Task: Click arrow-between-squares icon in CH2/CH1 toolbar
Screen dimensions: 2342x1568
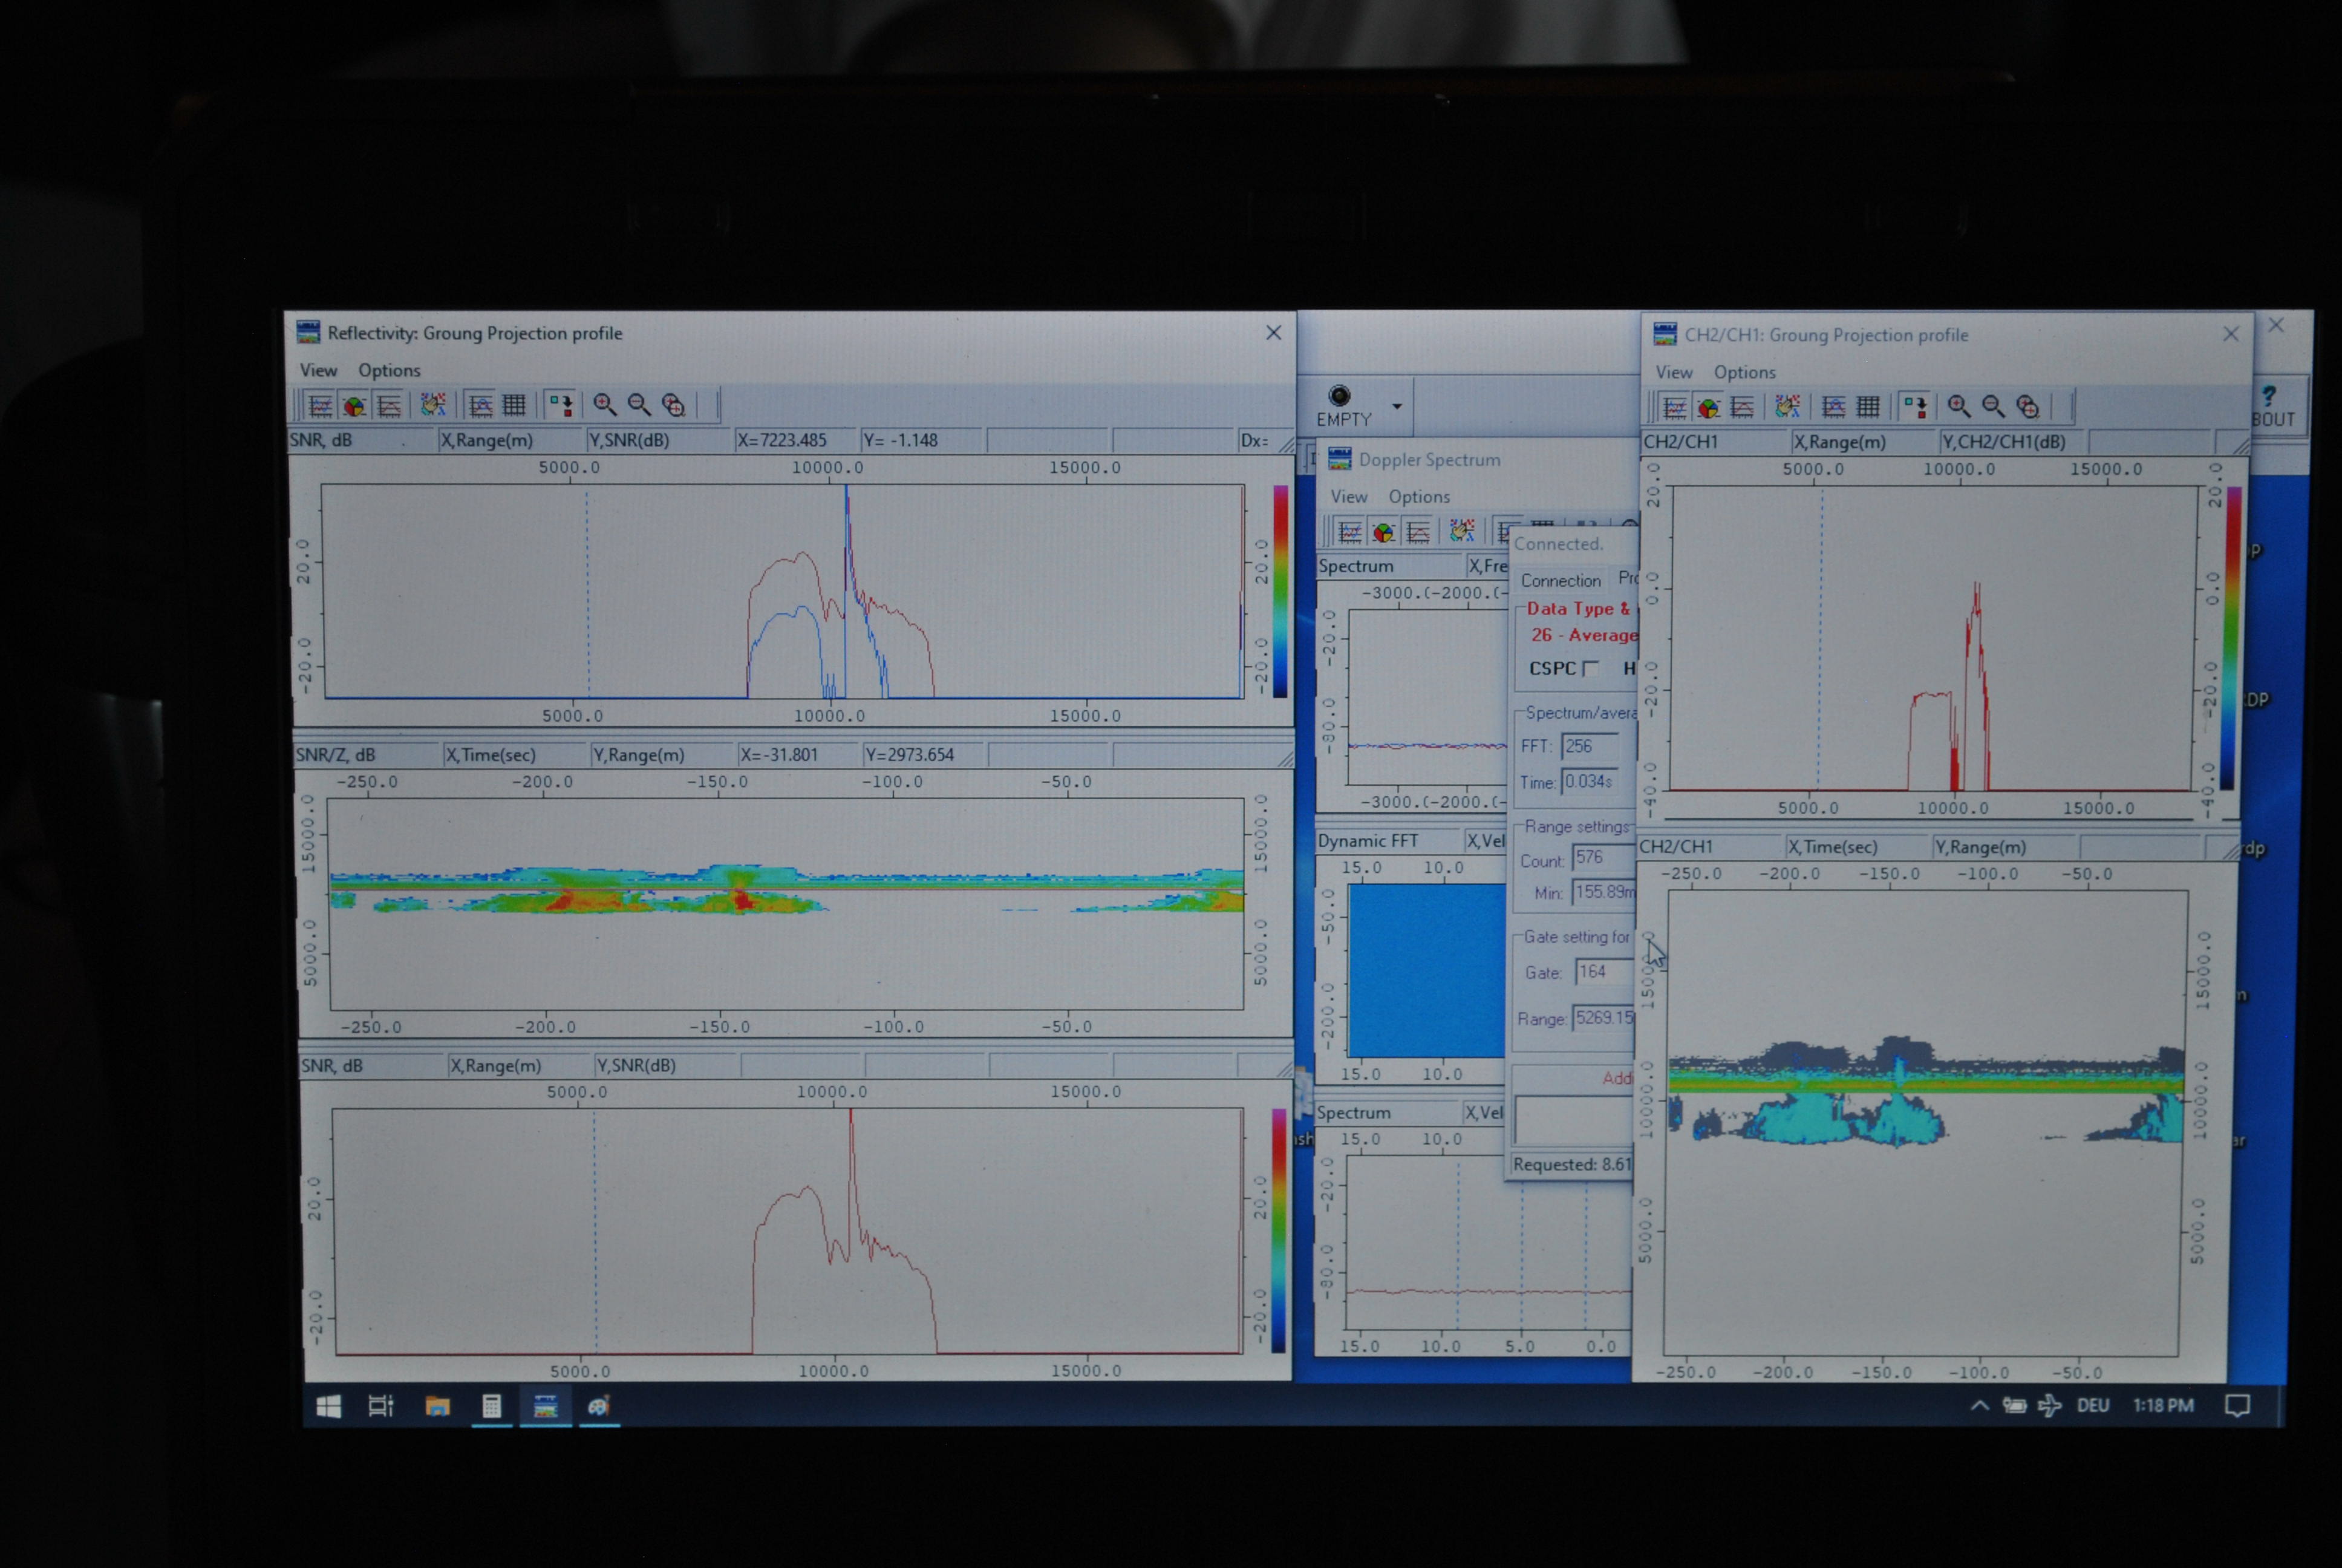Action: (x=1915, y=407)
